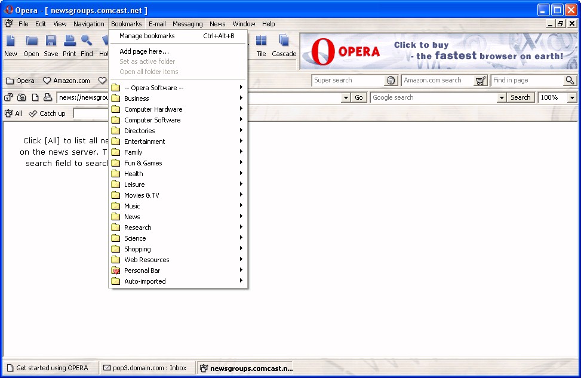
Task: Open the zoom 100% dropdown
Action: (572, 98)
